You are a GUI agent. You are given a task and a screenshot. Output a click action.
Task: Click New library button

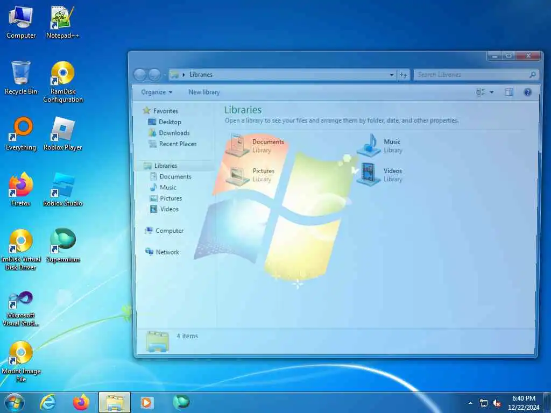[x=204, y=92]
